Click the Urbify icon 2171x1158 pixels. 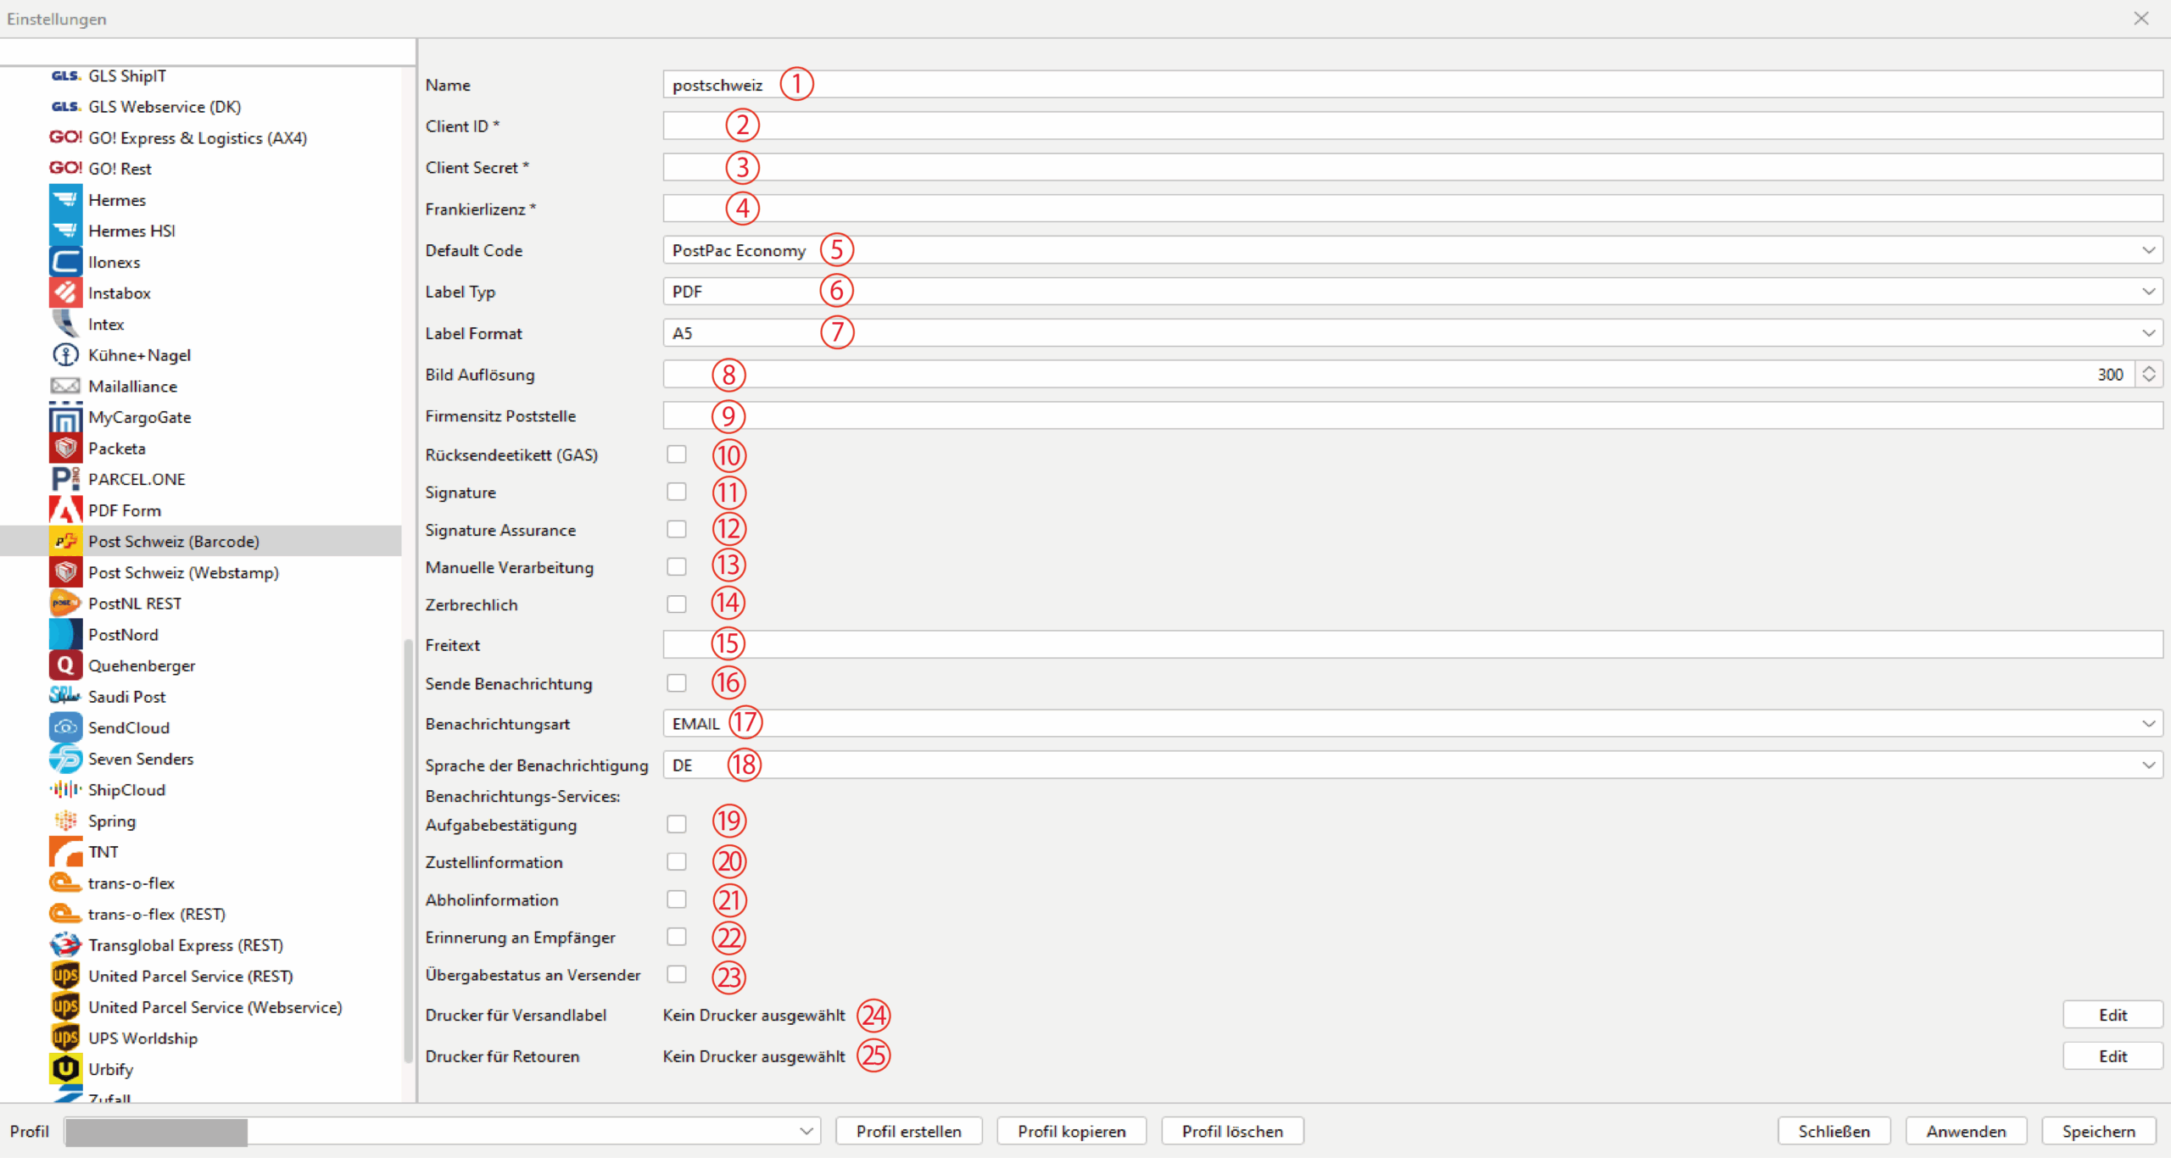65,1069
